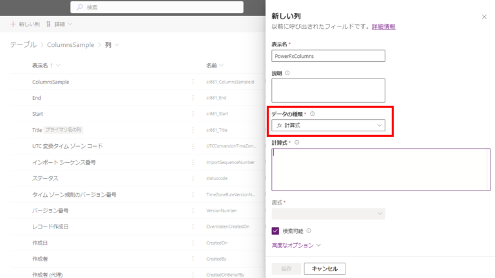Click into the 計算式 formula text area
The height and width of the screenshot is (278, 495).
point(380,169)
